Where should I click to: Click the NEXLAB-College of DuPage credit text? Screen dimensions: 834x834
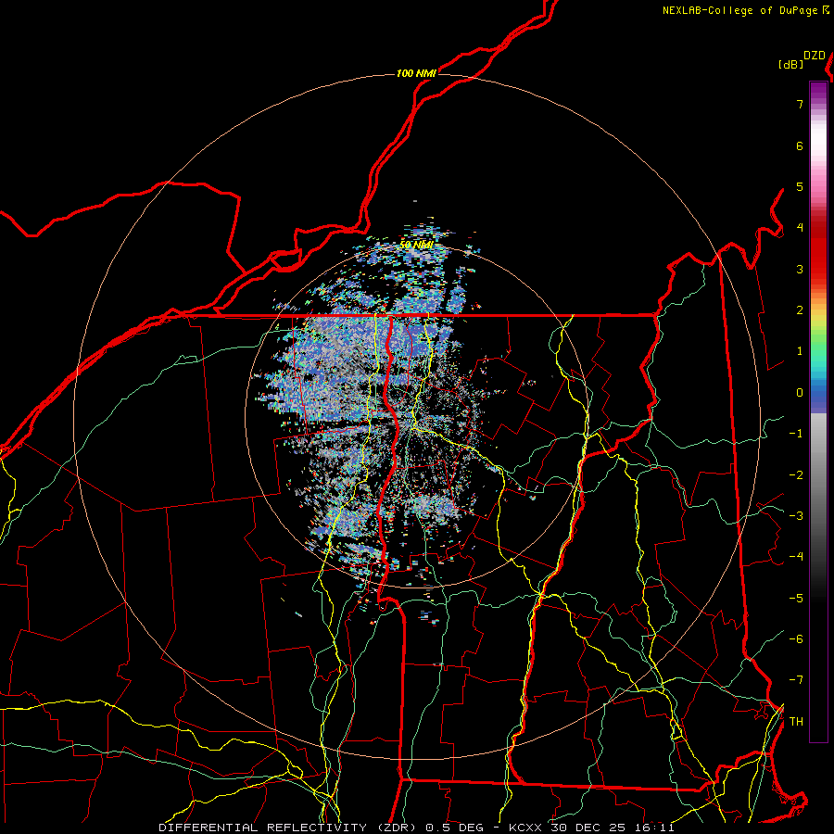(x=739, y=10)
